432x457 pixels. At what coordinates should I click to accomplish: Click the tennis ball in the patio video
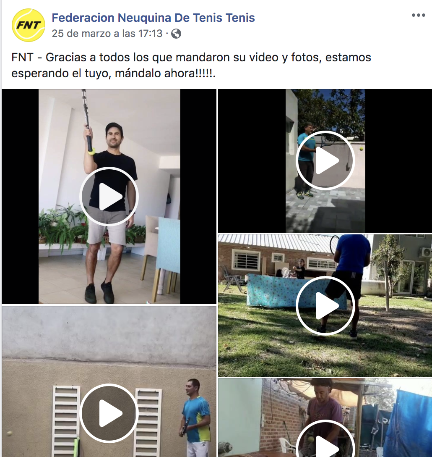(x=361, y=149)
